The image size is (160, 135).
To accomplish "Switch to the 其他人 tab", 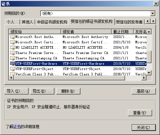I will 27,22.
